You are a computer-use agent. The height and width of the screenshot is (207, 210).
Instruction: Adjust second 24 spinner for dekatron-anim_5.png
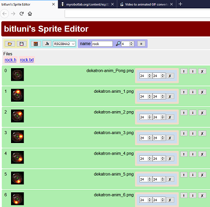click(x=163, y=179)
